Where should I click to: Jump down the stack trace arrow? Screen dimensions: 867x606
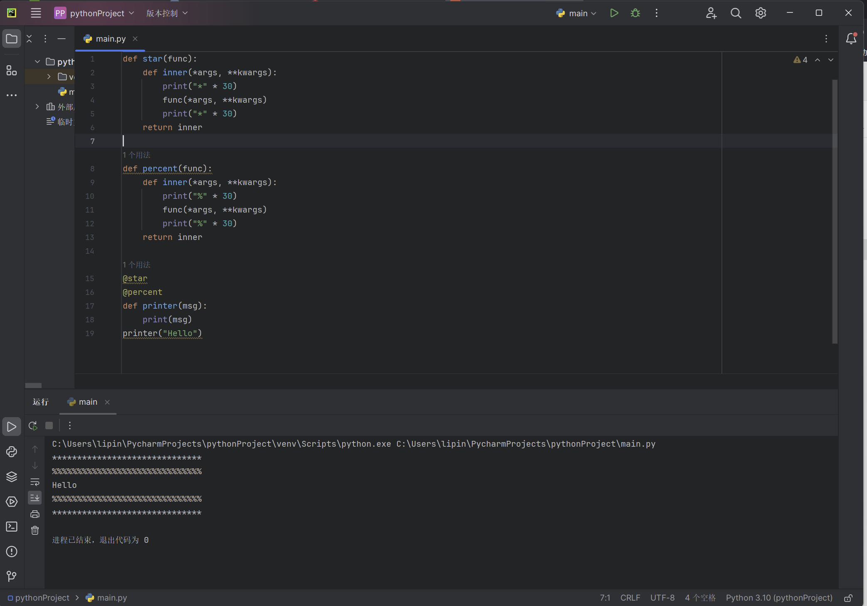[x=35, y=465]
